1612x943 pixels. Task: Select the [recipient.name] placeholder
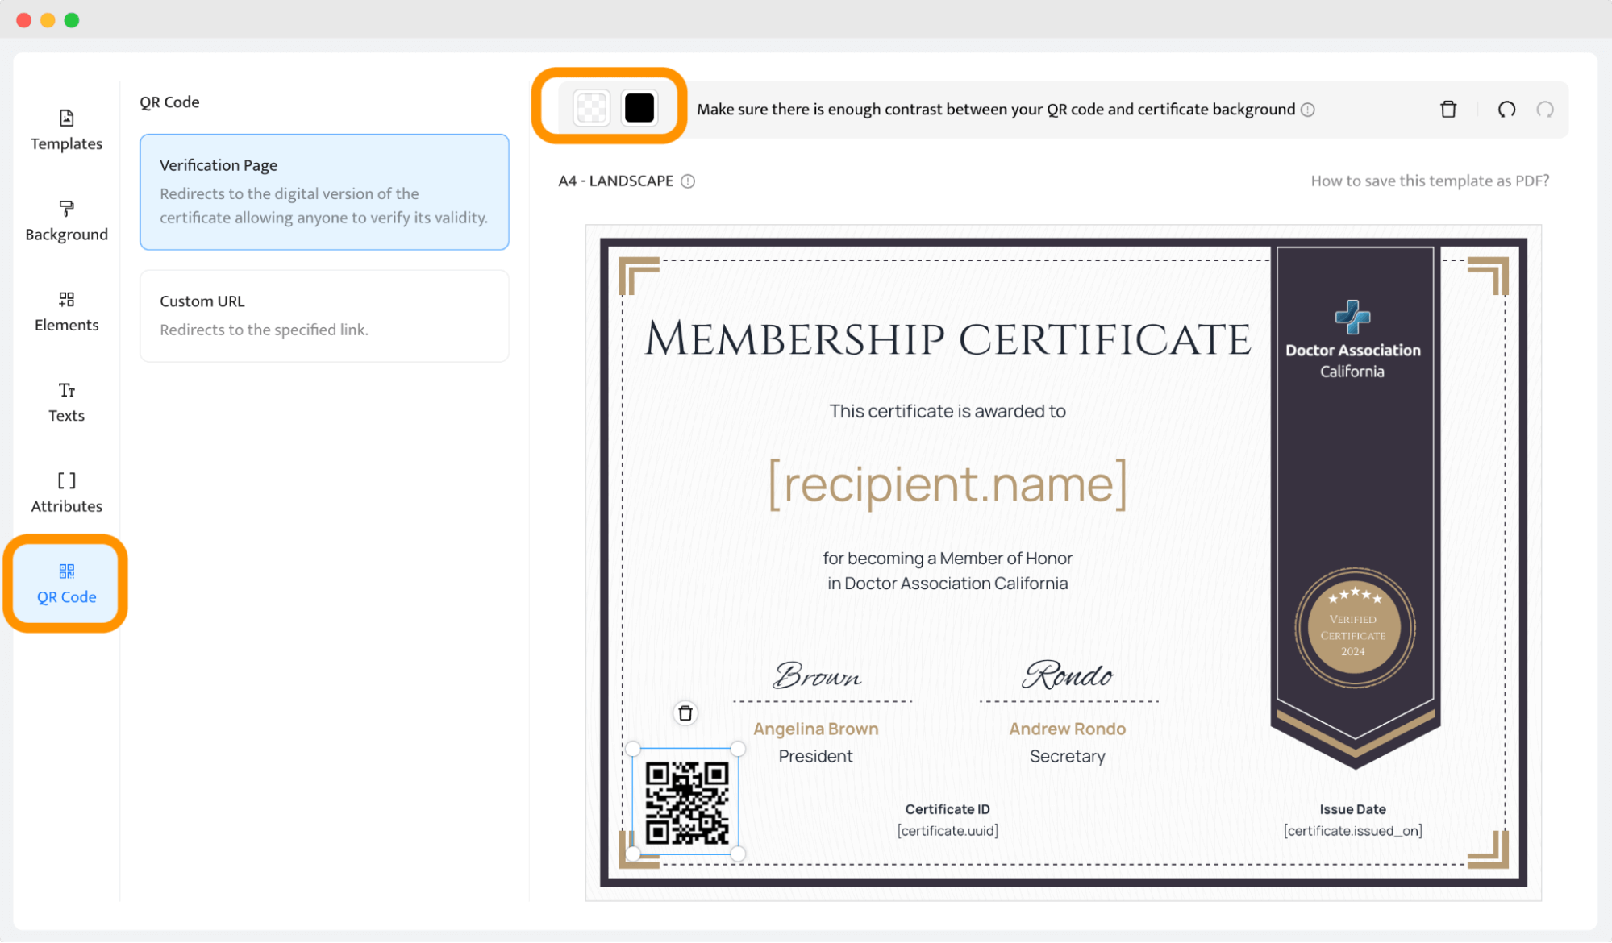pyautogui.click(x=948, y=484)
